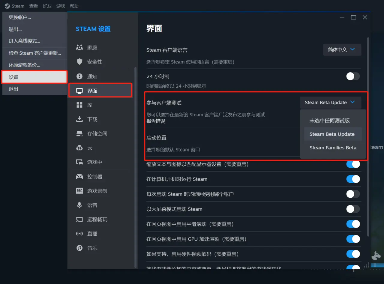Open the 好友 menu
384x284 pixels.
pos(47,6)
